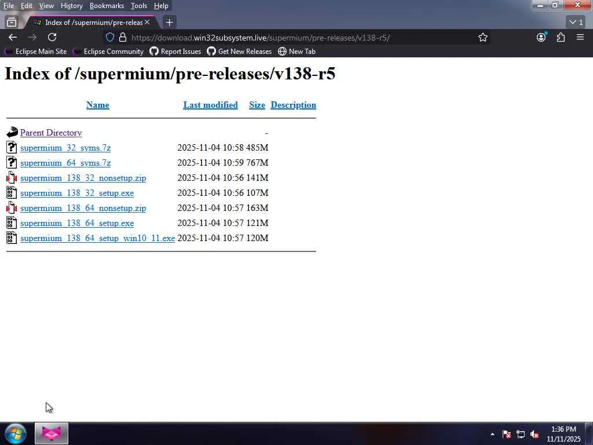Image resolution: width=593 pixels, height=445 pixels.
Task: Open a new tab with the plus button
Action: click(170, 23)
